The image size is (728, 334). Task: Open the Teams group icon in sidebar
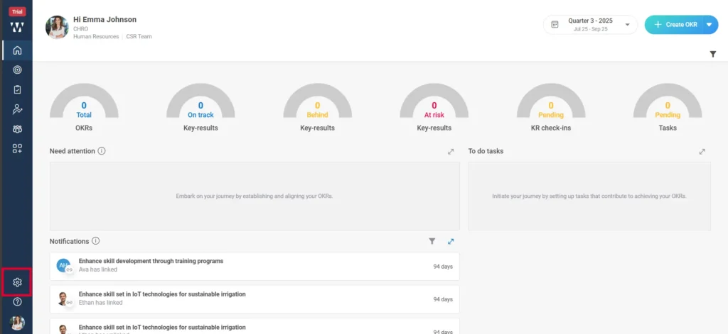click(x=17, y=129)
